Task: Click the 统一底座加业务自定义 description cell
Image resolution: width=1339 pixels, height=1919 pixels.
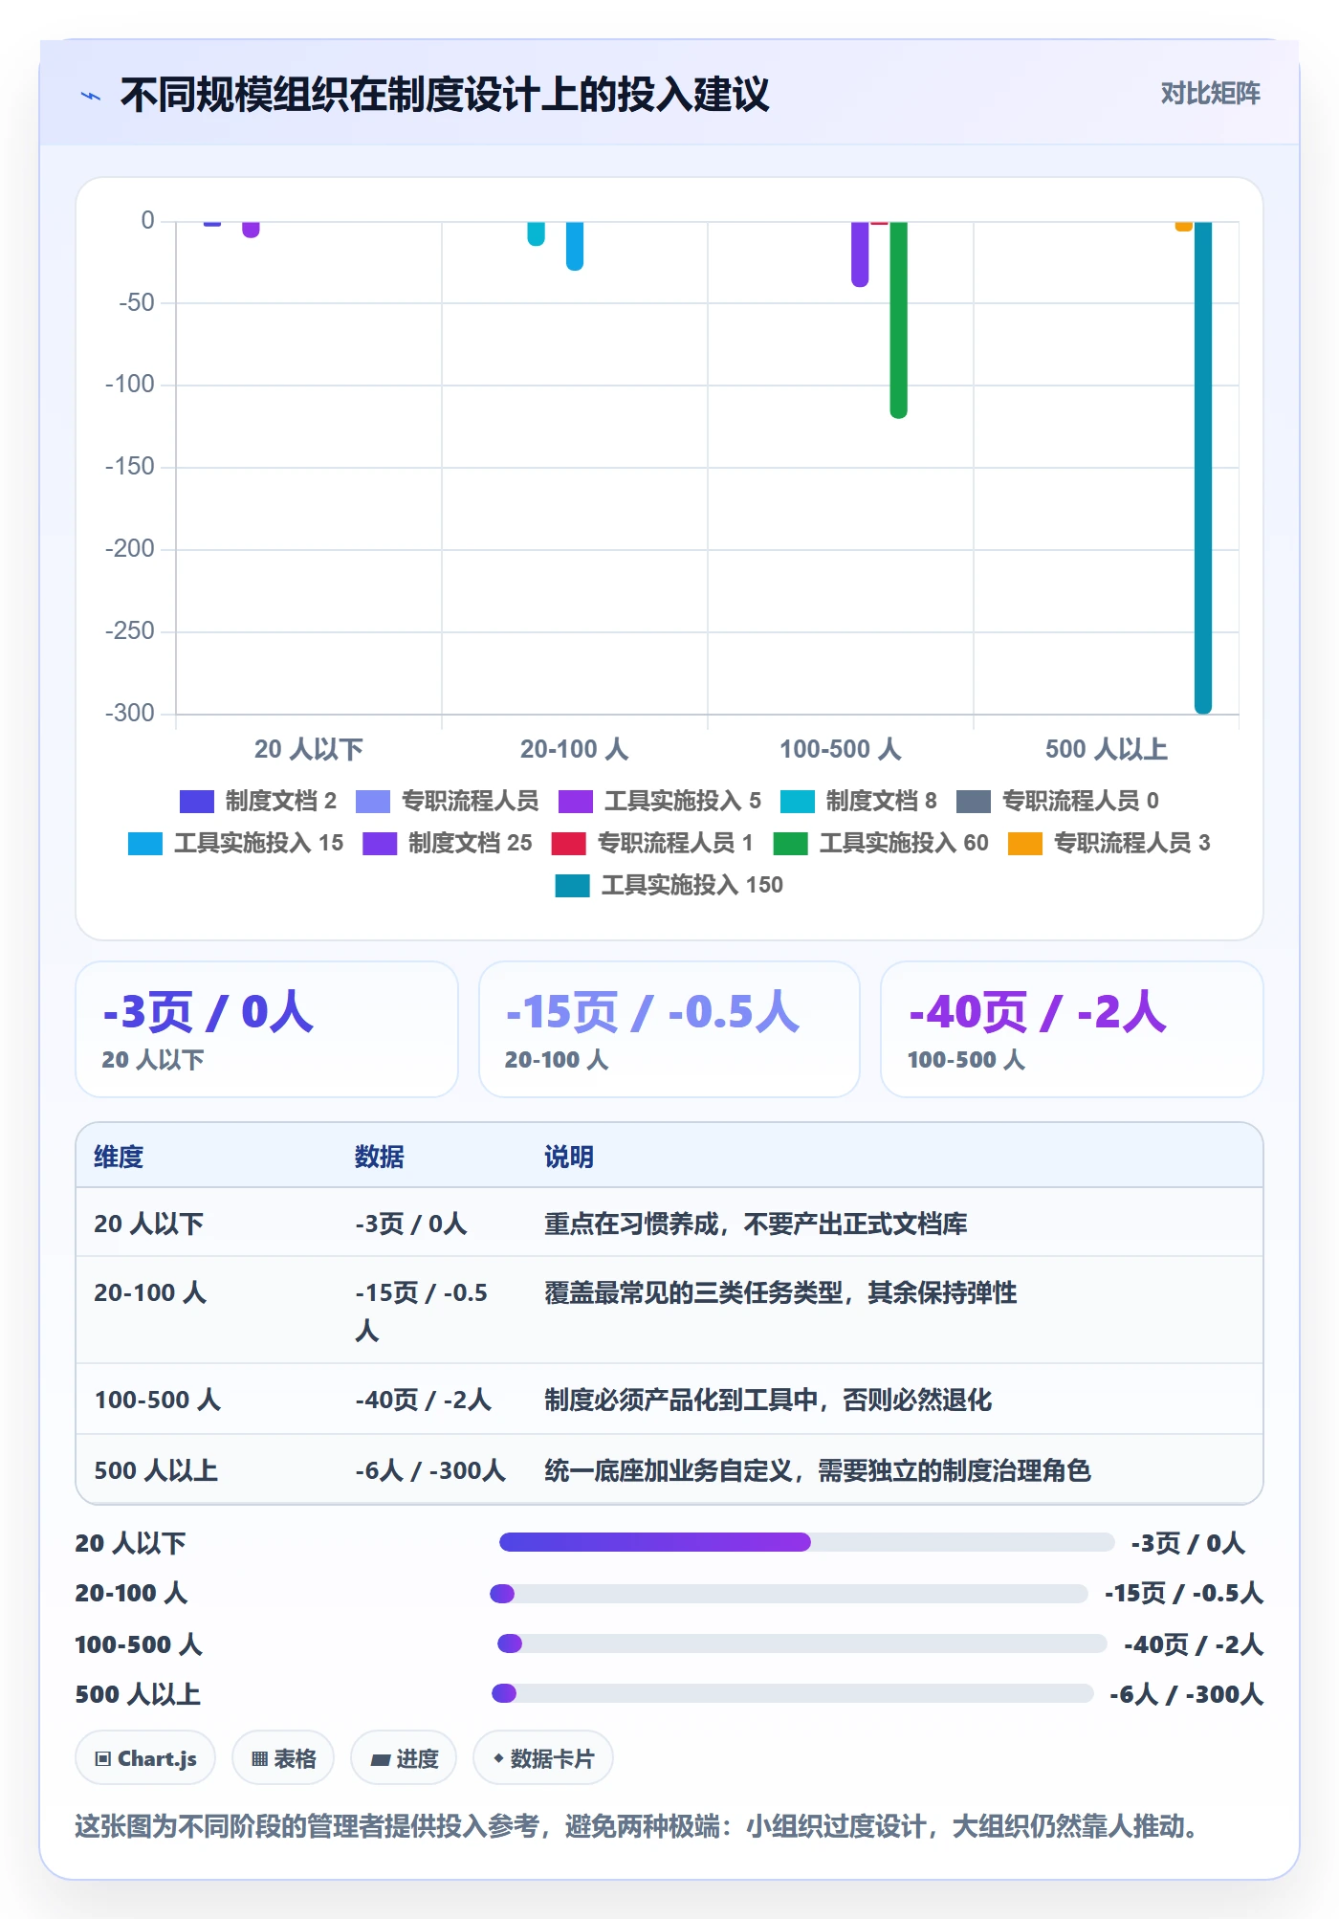Action: (x=818, y=1470)
